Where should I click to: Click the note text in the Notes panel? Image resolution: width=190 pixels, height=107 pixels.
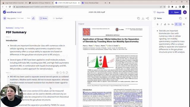[x=172, y=41]
